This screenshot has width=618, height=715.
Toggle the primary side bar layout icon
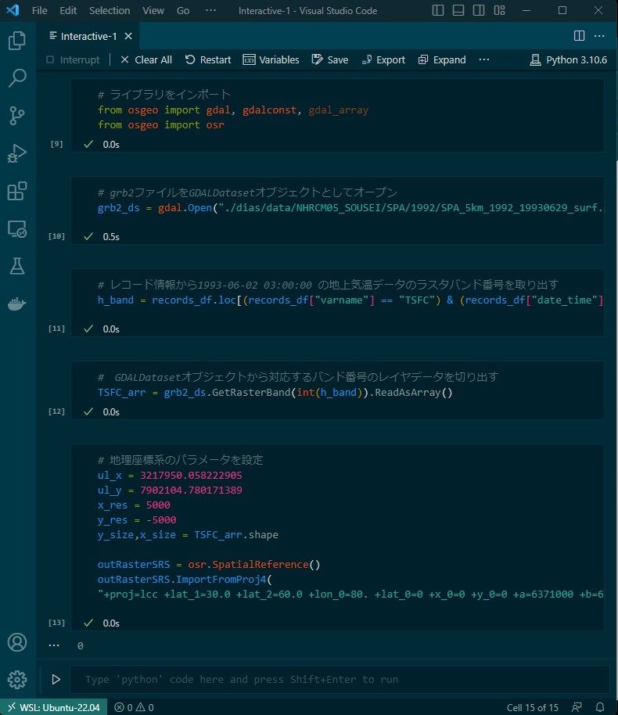coord(438,10)
